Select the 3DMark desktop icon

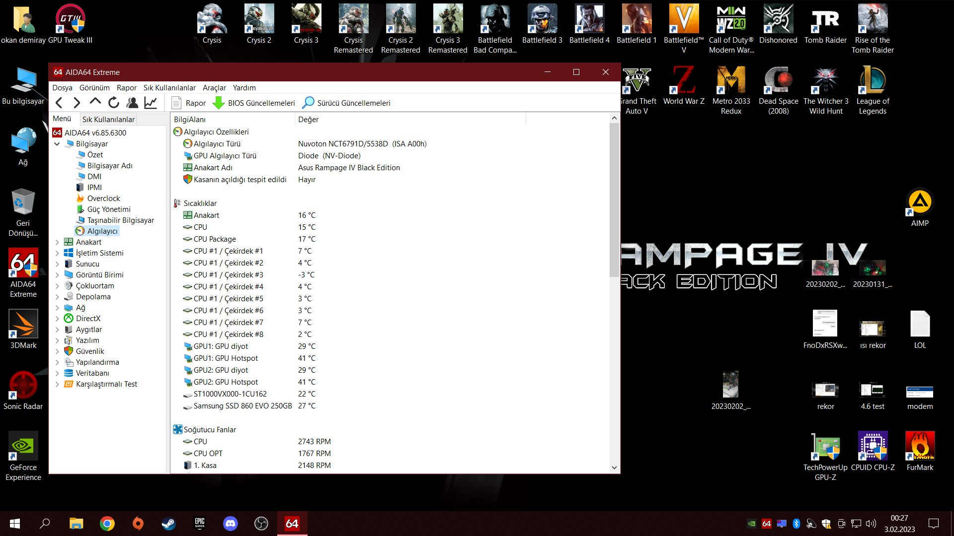click(23, 330)
